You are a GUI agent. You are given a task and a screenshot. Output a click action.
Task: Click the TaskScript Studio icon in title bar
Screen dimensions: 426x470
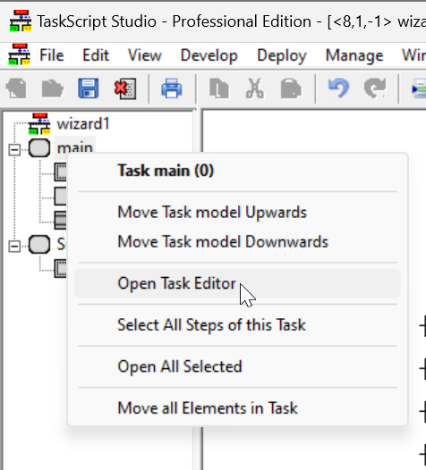click(21, 21)
